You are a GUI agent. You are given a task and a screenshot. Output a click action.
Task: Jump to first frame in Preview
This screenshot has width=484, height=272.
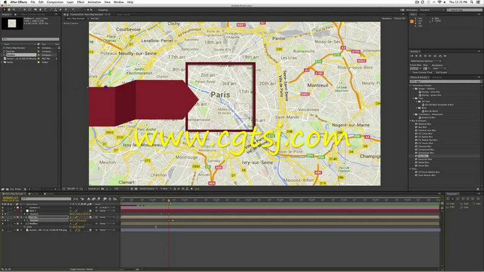[x=412, y=56]
